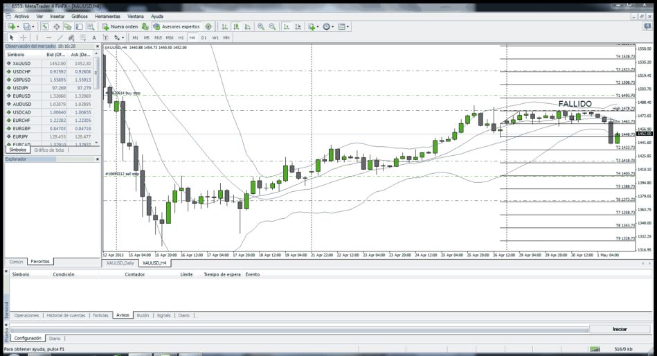Image resolution: width=657 pixels, height=356 pixels.
Task: Zoom out of the chart
Action: click(x=273, y=26)
